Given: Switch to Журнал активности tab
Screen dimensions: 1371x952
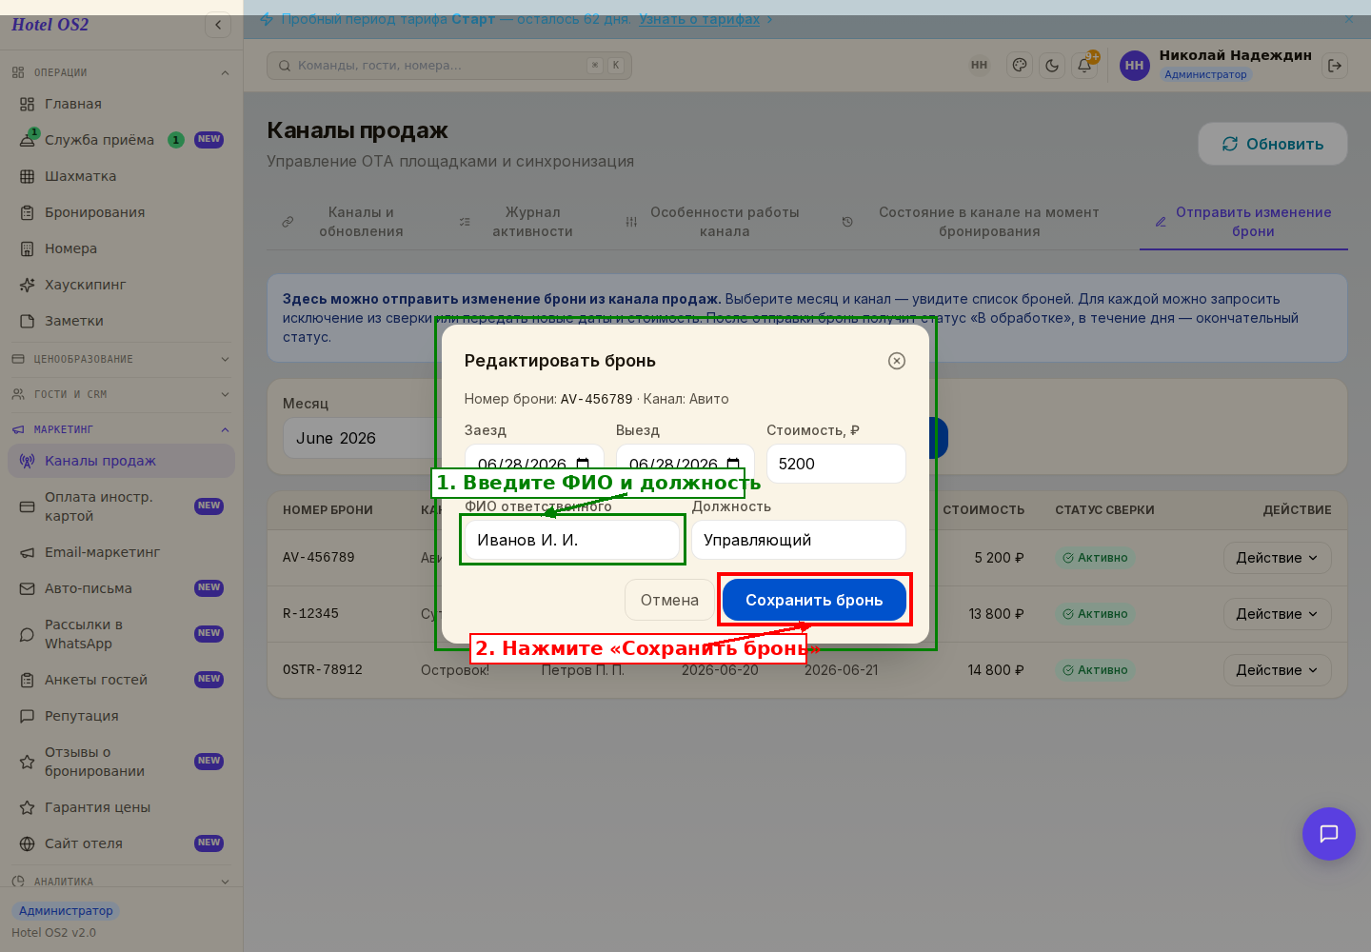Looking at the screenshot, I should 532,222.
